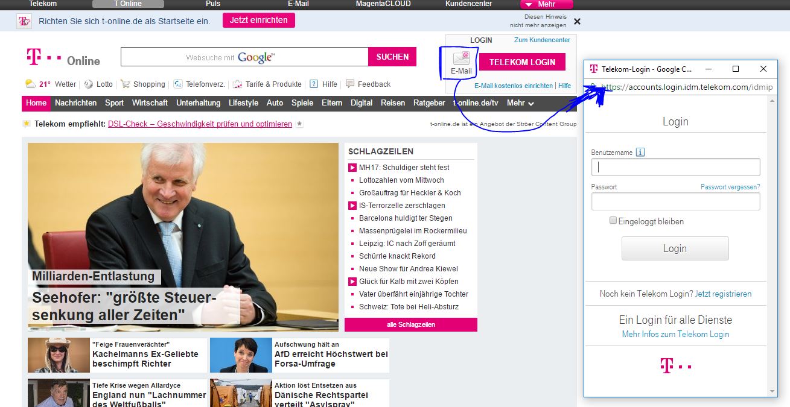Open the Seehofer Steuersenkung lead story image
Image resolution: width=790 pixels, height=407 pixels.
(x=183, y=237)
